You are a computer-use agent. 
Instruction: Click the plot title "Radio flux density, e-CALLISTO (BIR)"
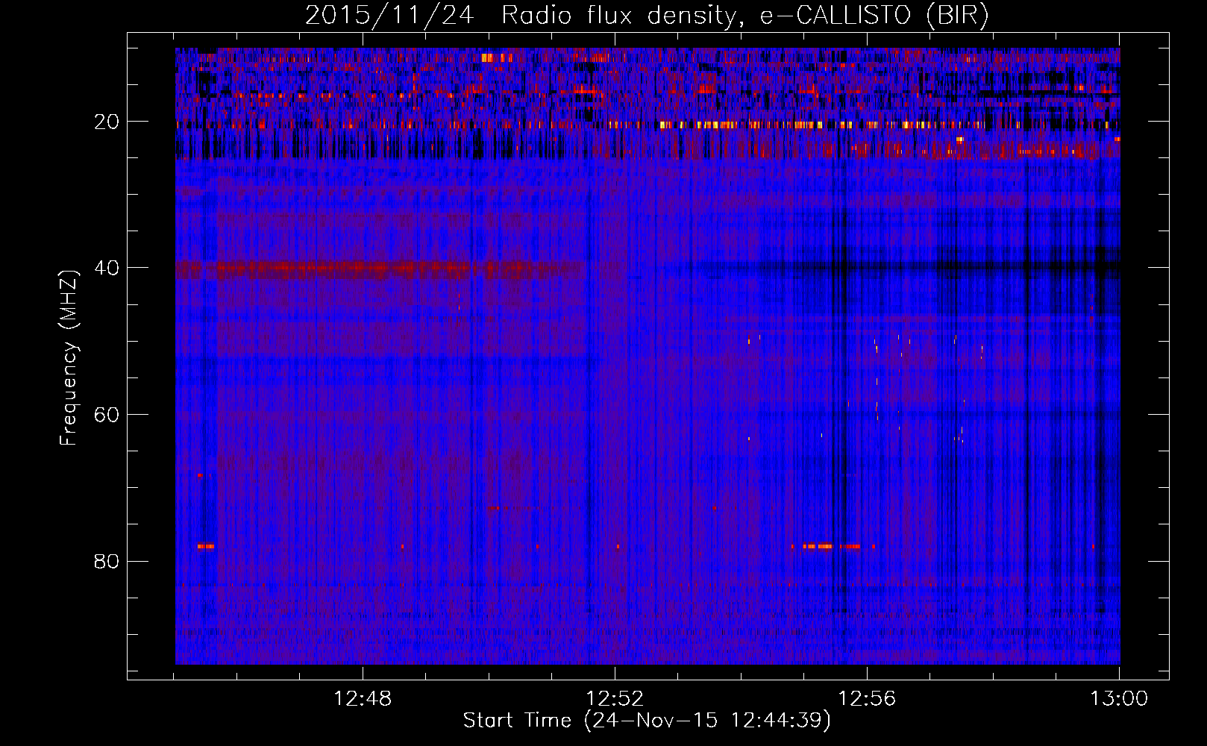(x=744, y=16)
